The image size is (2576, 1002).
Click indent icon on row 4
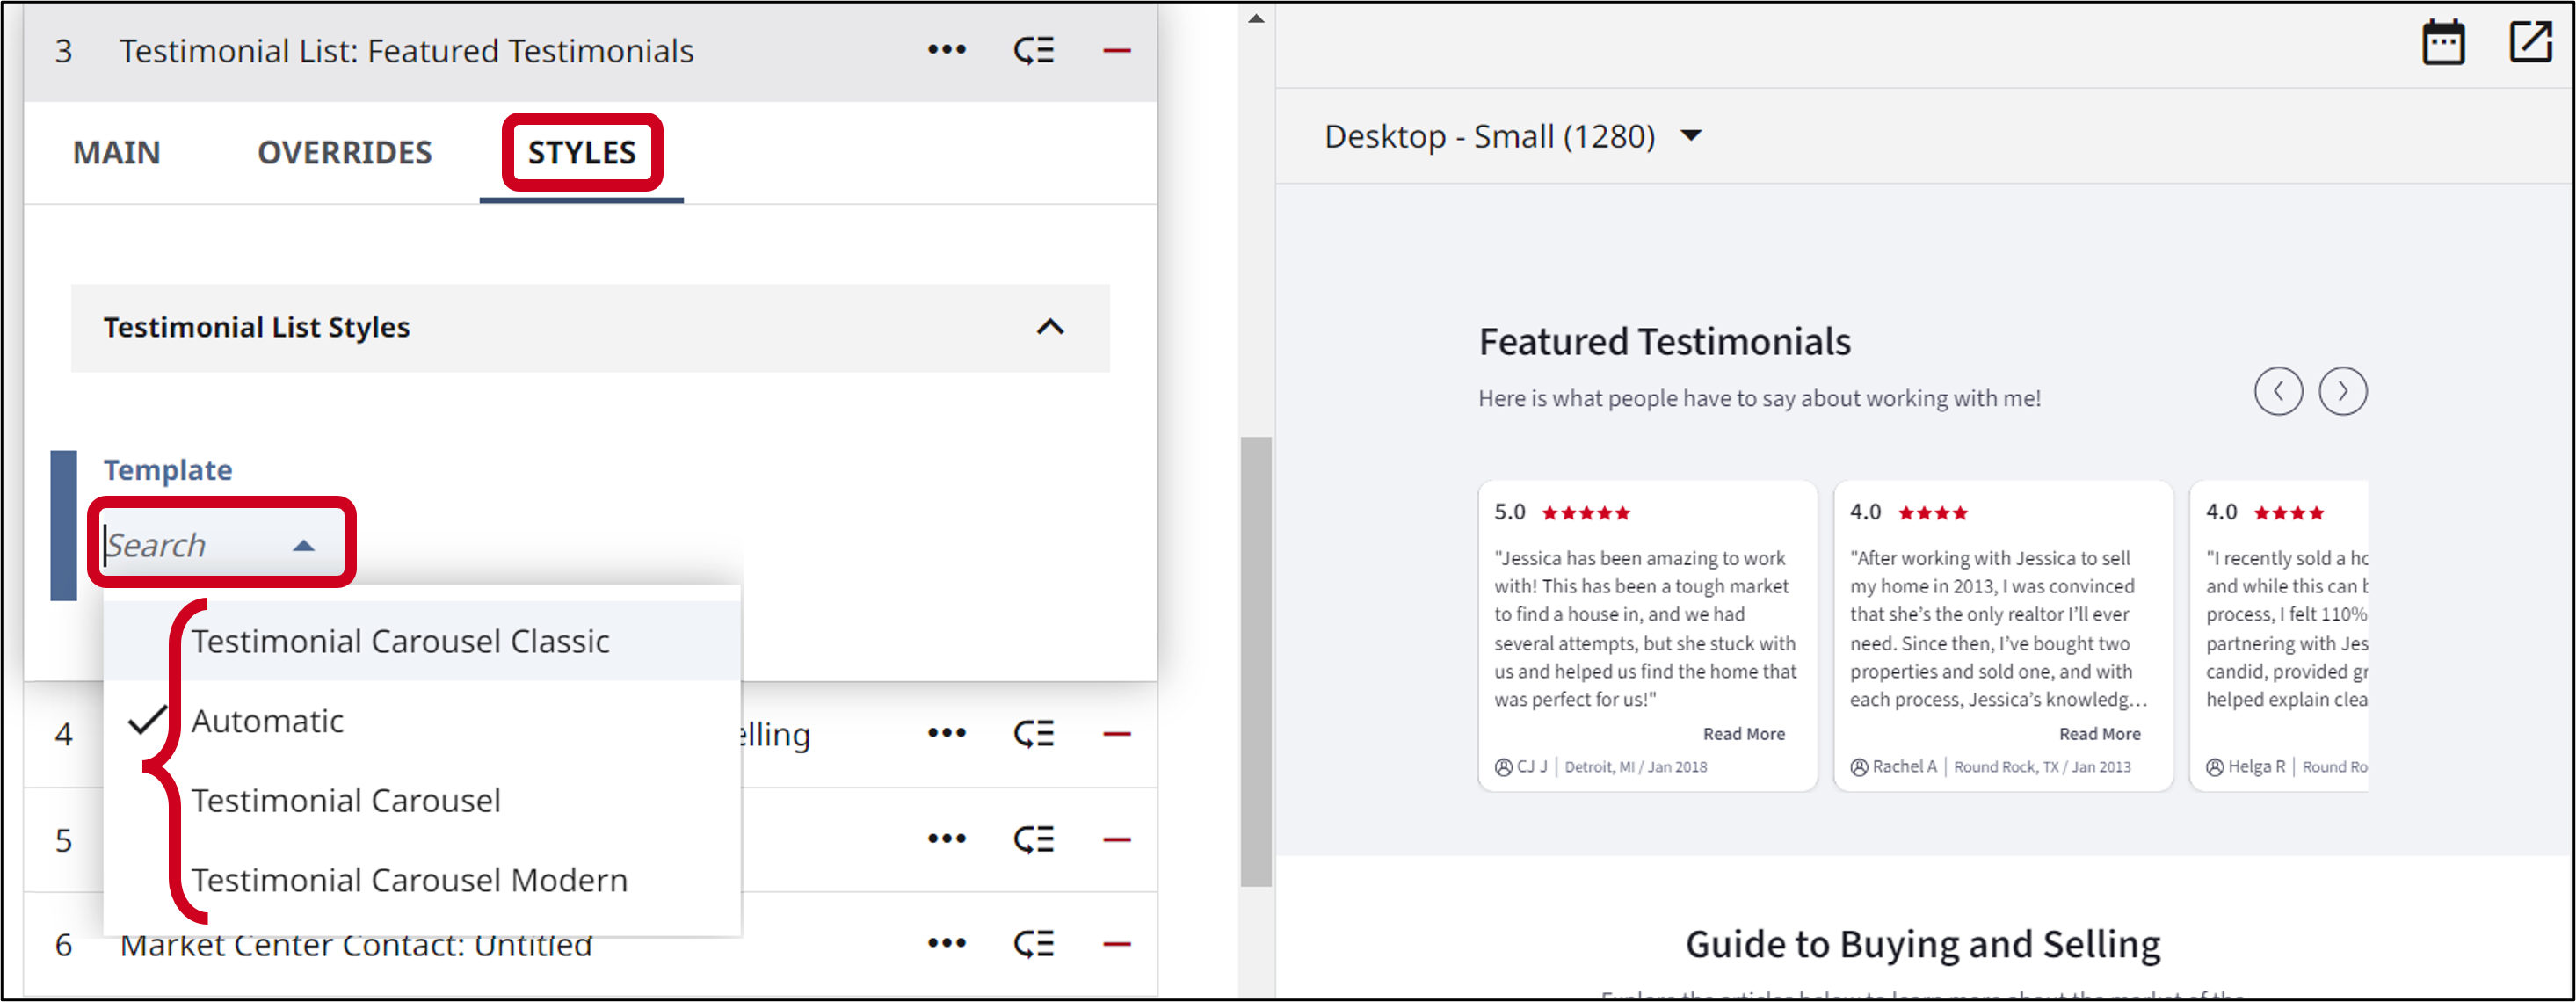pos(1034,734)
